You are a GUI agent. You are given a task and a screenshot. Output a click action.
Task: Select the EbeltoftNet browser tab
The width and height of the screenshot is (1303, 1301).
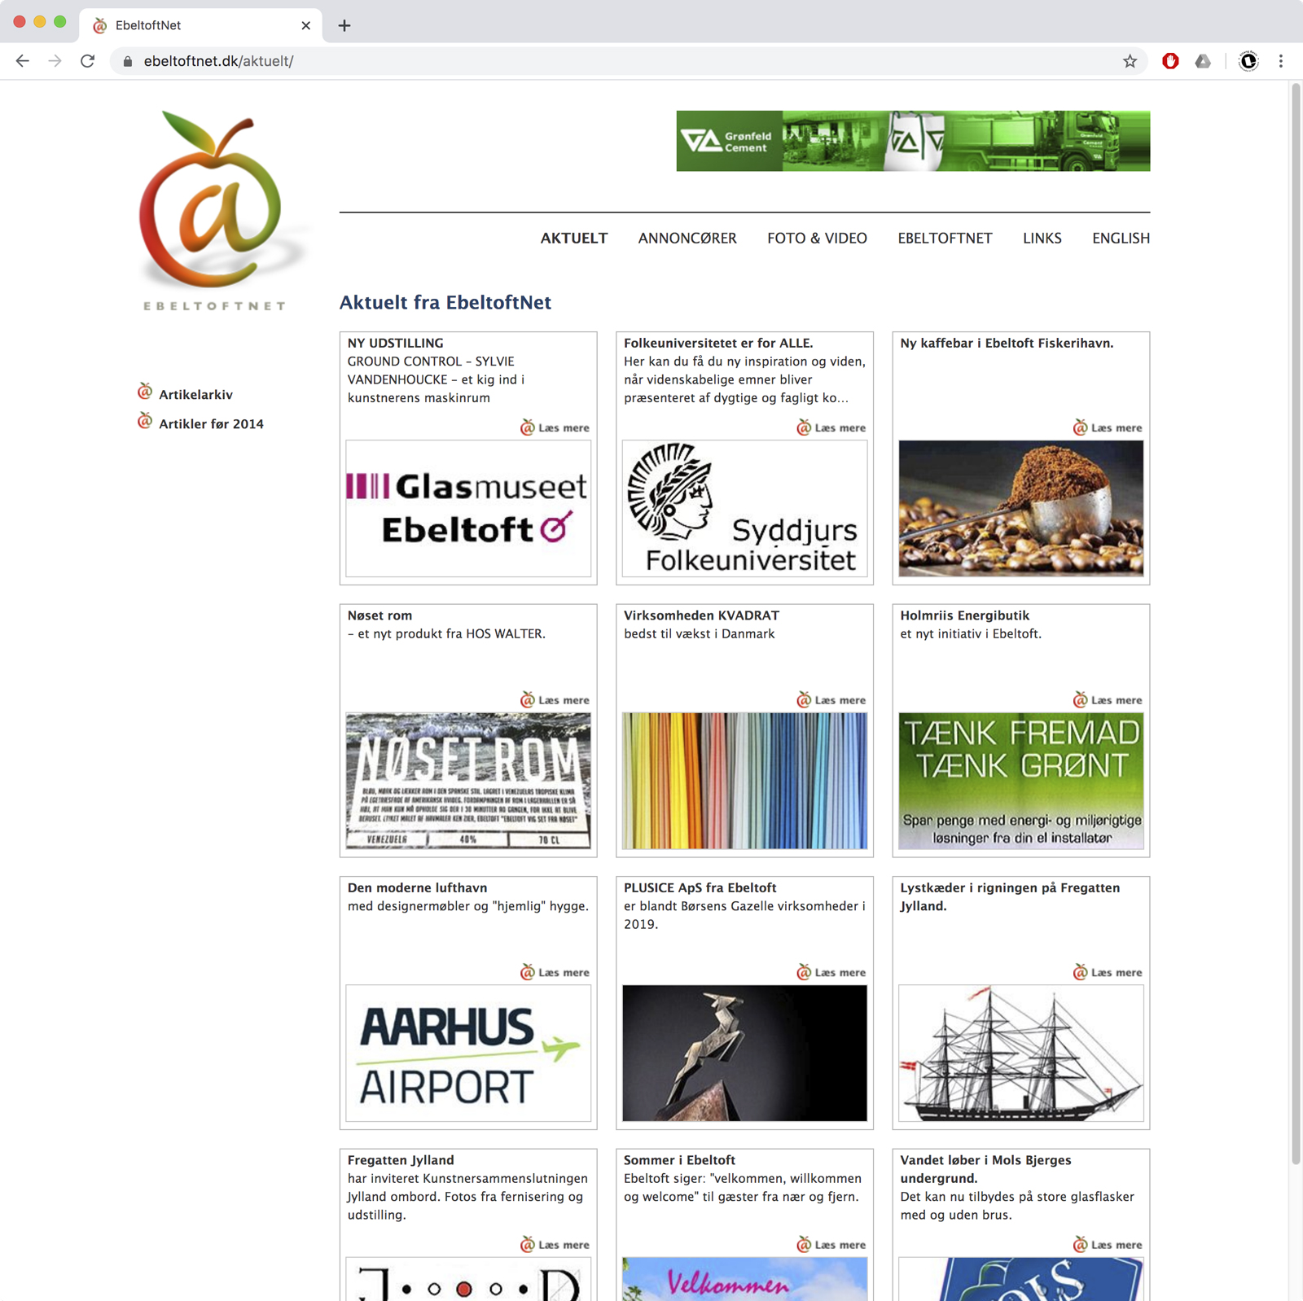200,25
